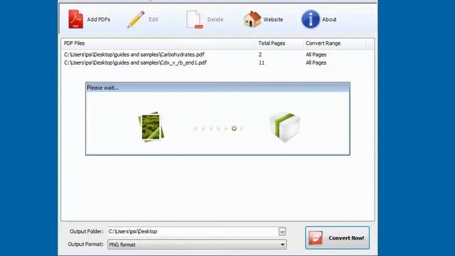Click the About label
The height and width of the screenshot is (256, 455).
[x=329, y=19]
